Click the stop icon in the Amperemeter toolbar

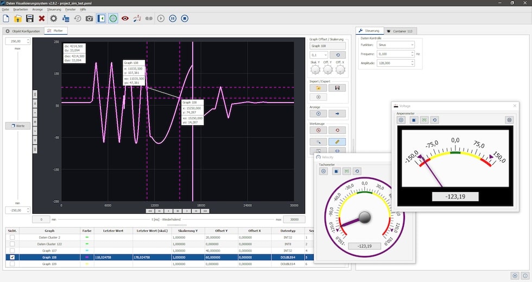tap(413, 120)
